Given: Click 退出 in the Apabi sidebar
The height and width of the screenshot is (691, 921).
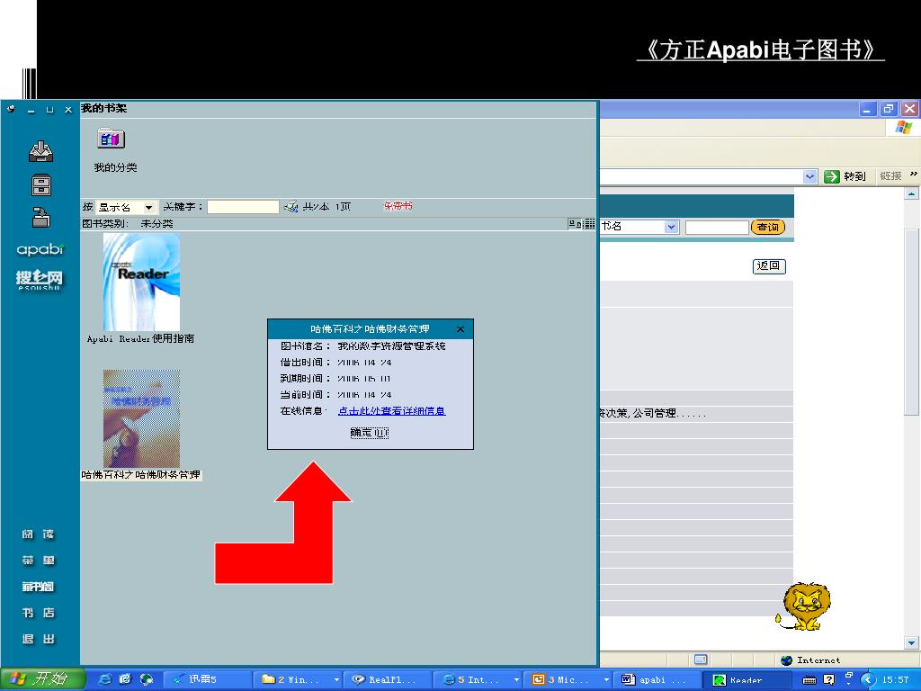Looking at the screenshot, I should [x=39, y=640].
